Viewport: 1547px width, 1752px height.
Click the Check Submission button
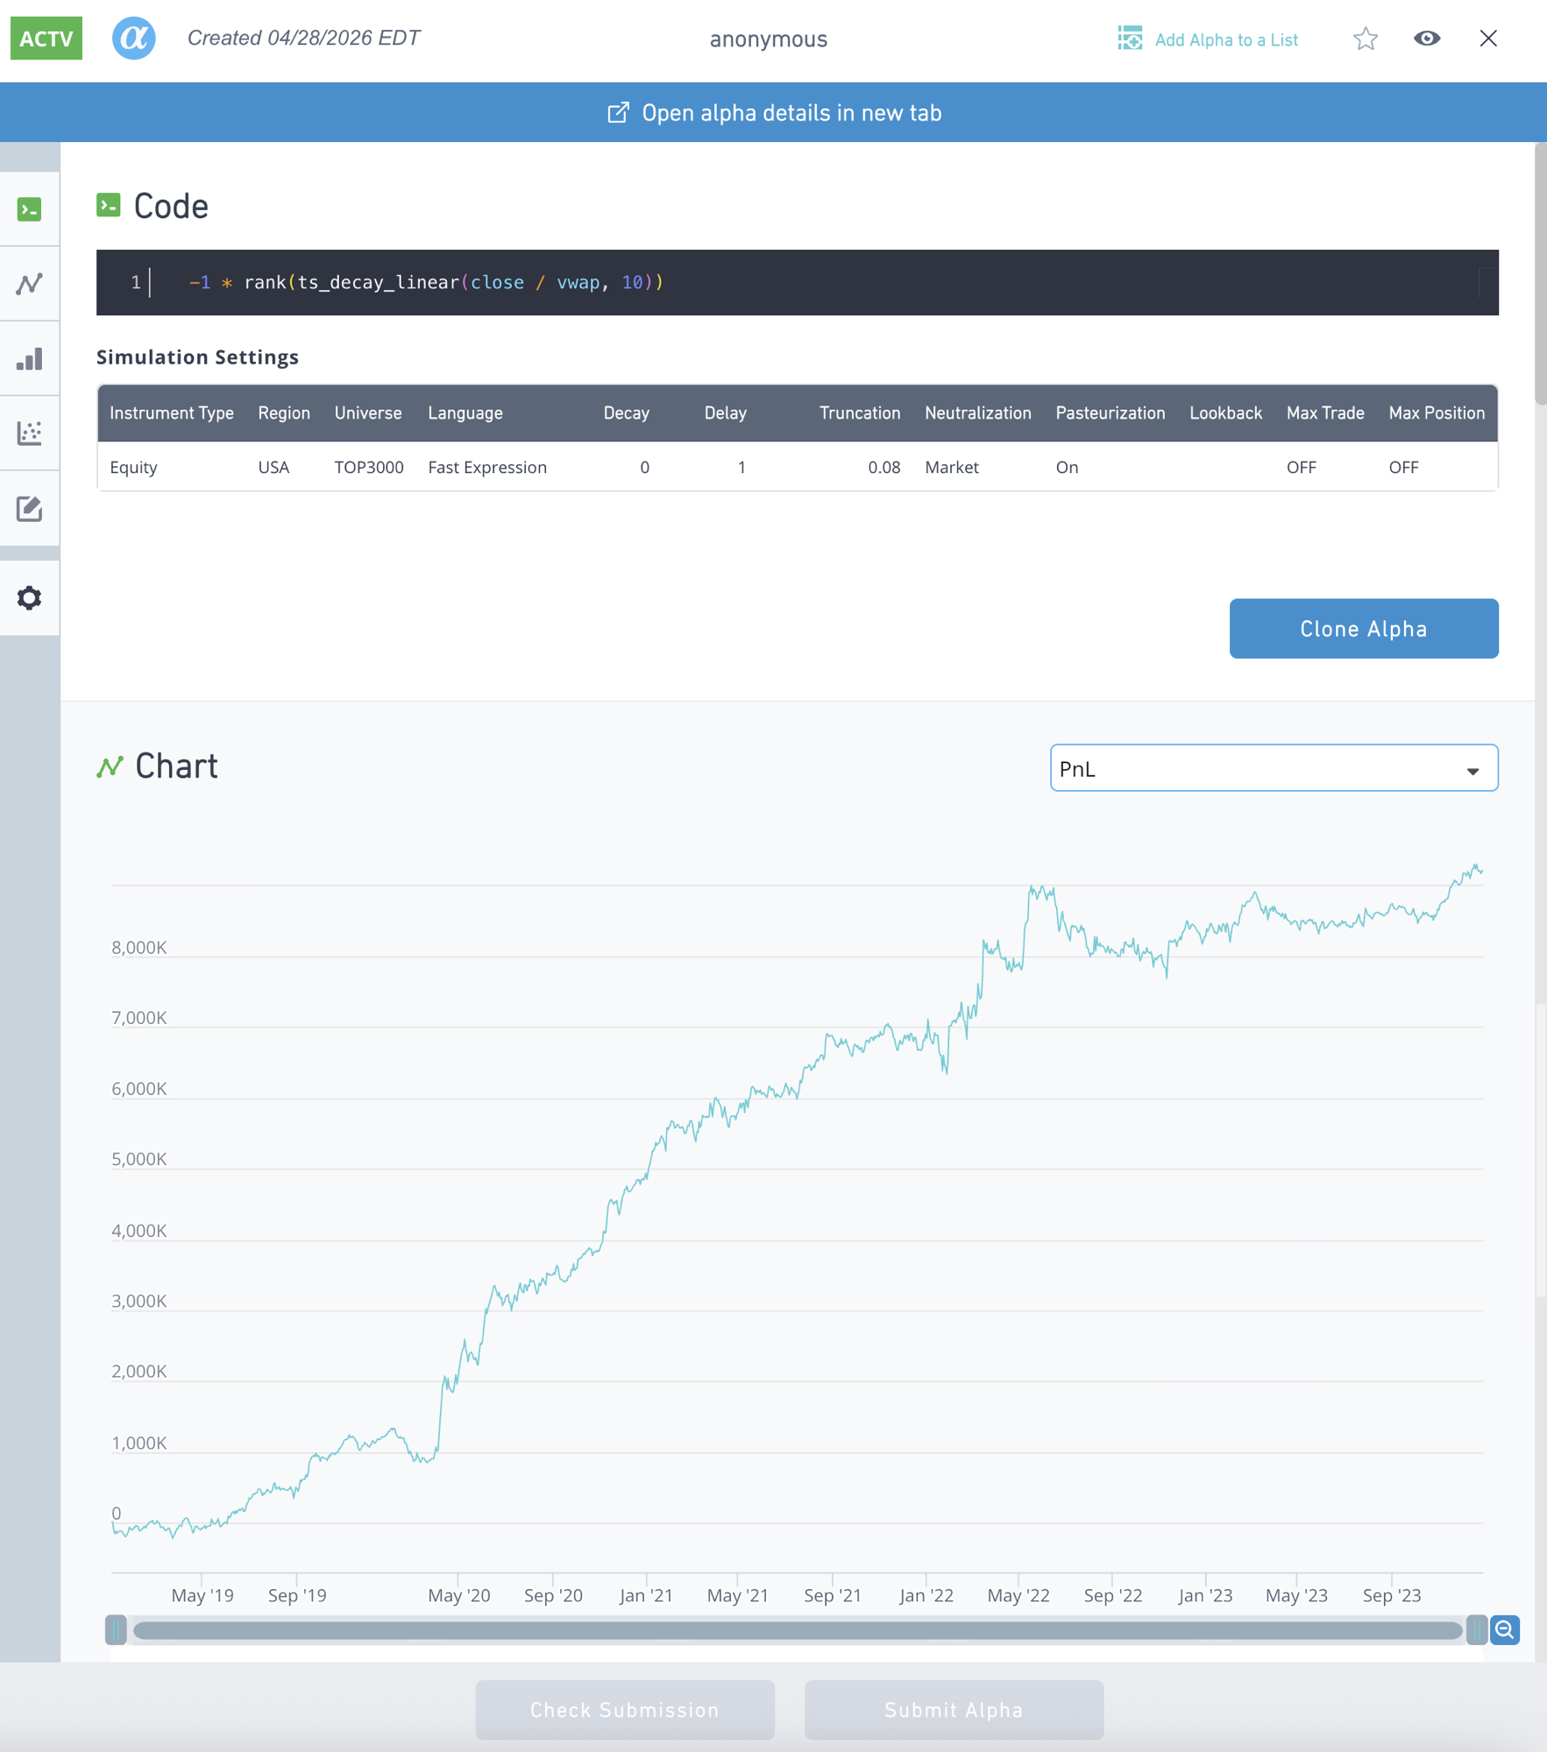click(624, 1709)
